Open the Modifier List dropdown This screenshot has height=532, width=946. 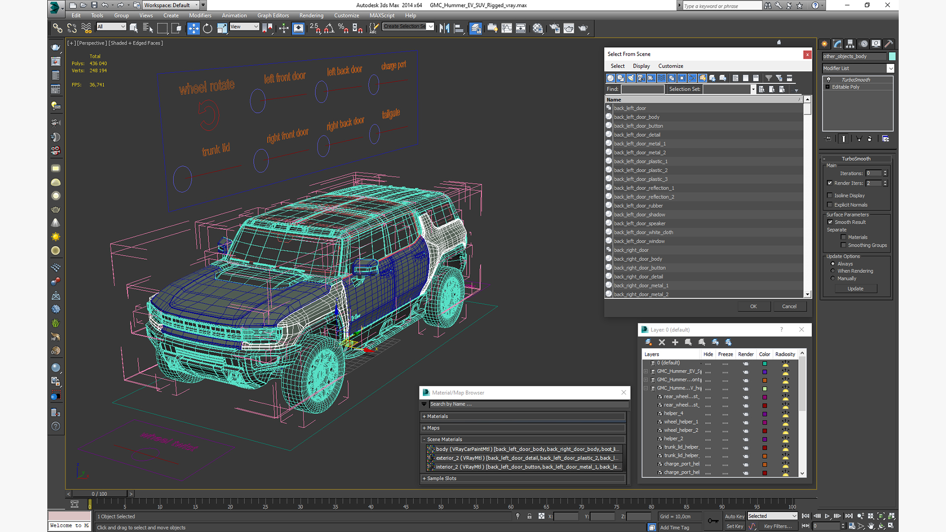890,68
